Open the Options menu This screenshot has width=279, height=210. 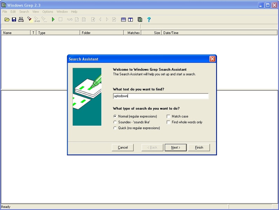click(48, 12)
